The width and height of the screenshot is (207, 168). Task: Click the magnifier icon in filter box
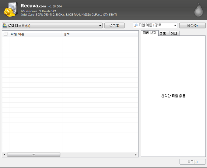(136, 25)
